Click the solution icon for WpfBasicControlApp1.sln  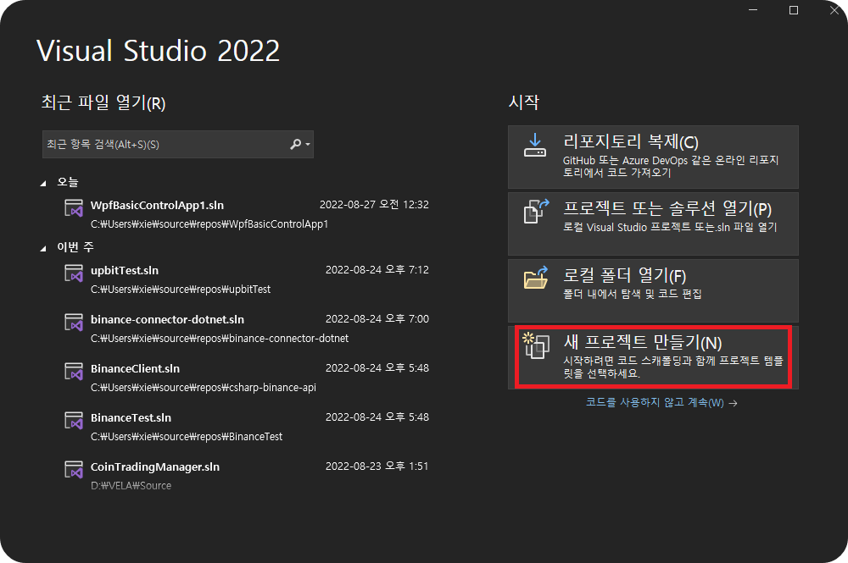click(x=74, y=207)
